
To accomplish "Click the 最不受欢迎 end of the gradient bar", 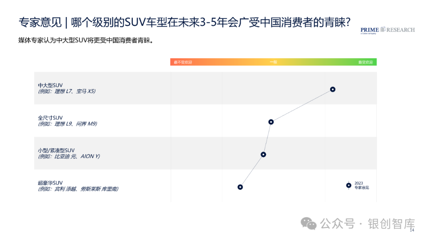I will tap(183, 62).
